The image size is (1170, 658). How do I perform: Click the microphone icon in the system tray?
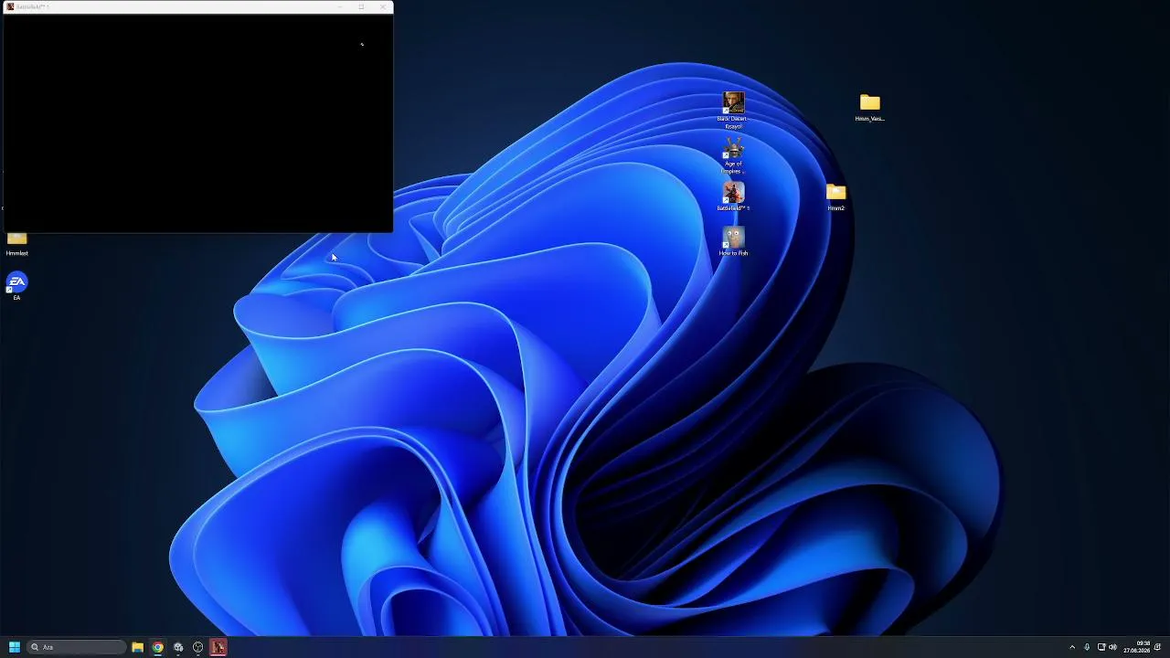[1087, 647]
